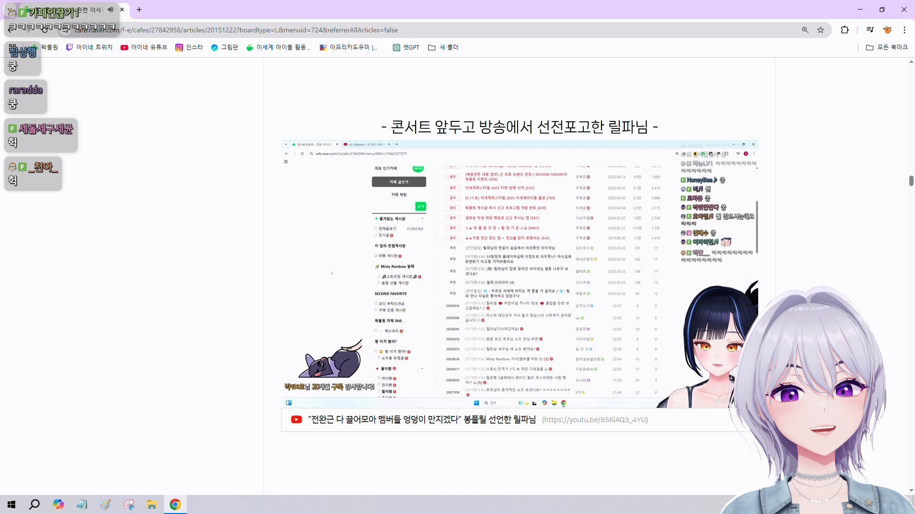
Task: Open the Chrome three-dot menu
Action: click(905, 30)
